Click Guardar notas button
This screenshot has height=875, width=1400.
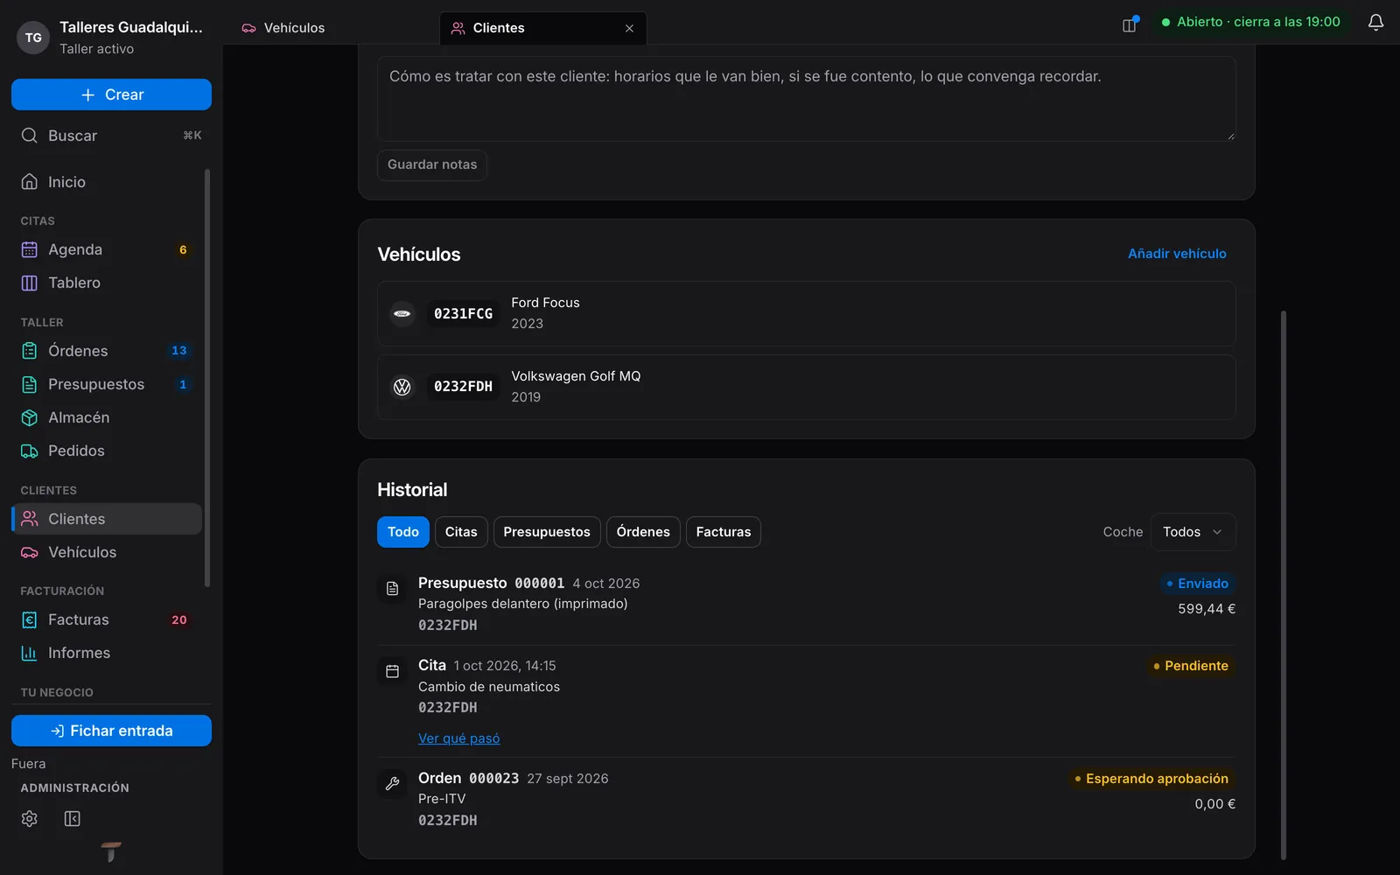pyautogui.click(x=432, y=164)
